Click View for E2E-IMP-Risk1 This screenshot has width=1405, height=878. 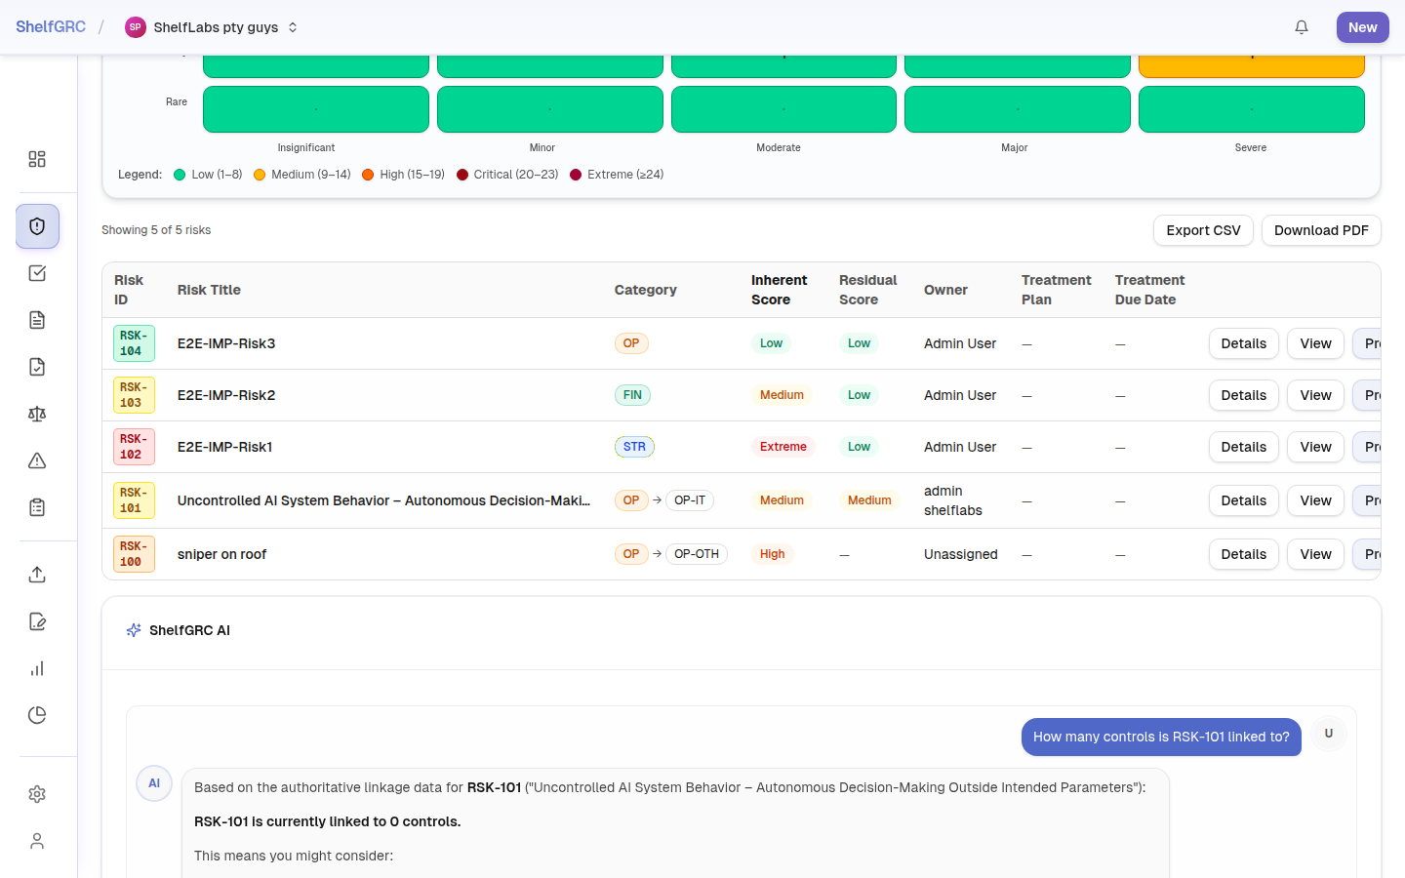(x=1315, y=447)
